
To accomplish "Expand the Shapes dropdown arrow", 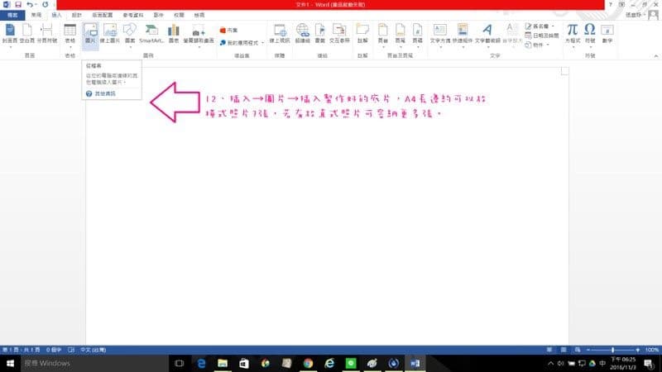I will tap(130, 47).
